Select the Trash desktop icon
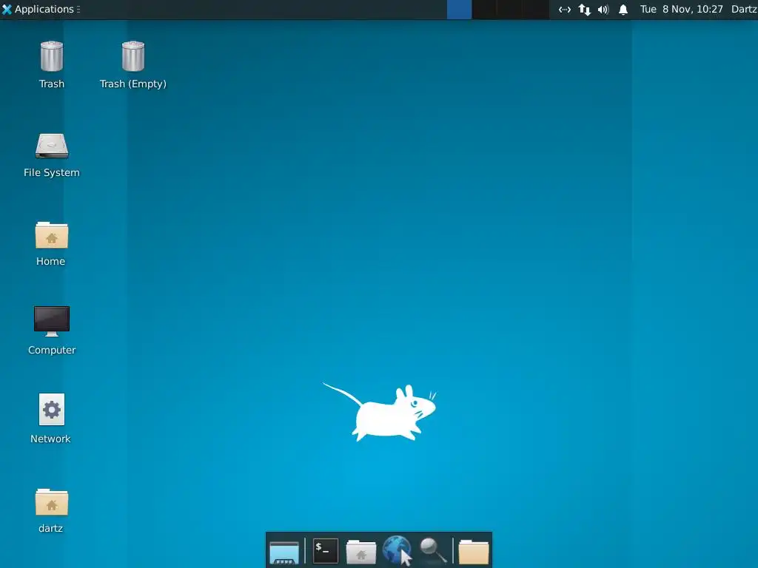Image resolution: width=758 pixels, height=568 pixels. [52, 56]
